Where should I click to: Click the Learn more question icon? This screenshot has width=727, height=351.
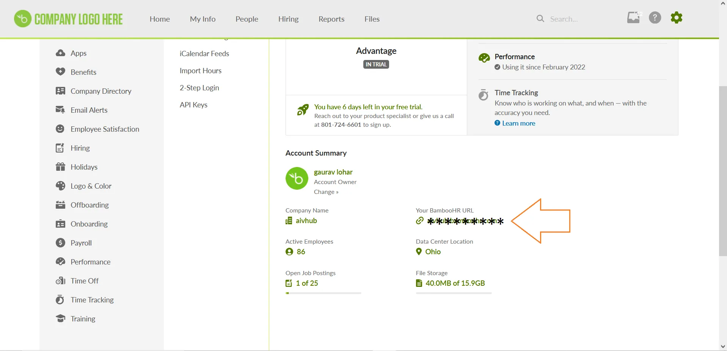[x=497, y=123]
